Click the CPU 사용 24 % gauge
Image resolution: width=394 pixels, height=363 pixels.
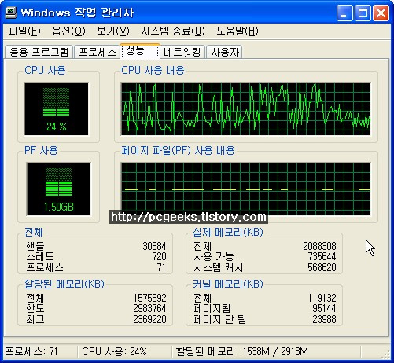(x=57, y=109)
